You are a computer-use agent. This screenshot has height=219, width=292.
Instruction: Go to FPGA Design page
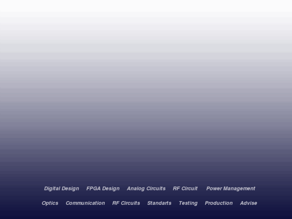103,188
